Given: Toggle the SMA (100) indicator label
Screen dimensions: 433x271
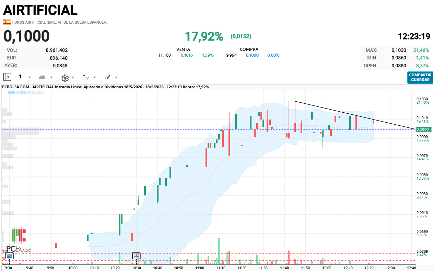Looking at the screenshot, I should coord(16,92).
